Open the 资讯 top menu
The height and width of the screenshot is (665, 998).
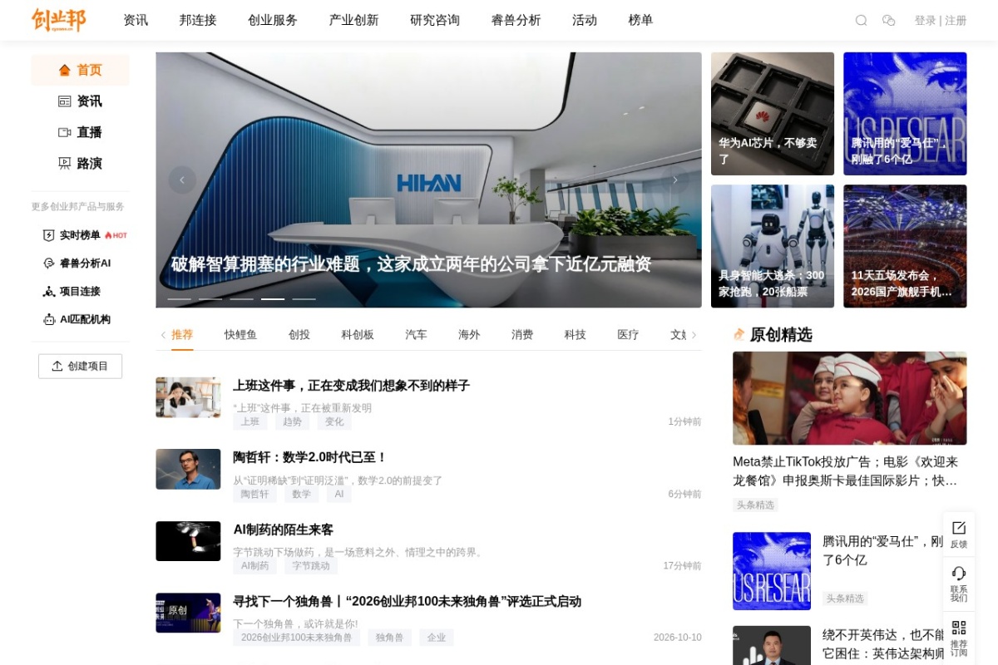(136, 20)
